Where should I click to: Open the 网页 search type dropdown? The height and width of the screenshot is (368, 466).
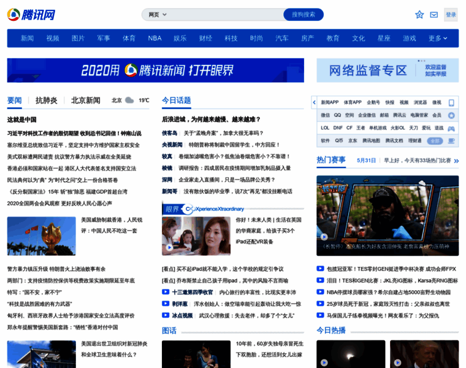tap(158, 15)
